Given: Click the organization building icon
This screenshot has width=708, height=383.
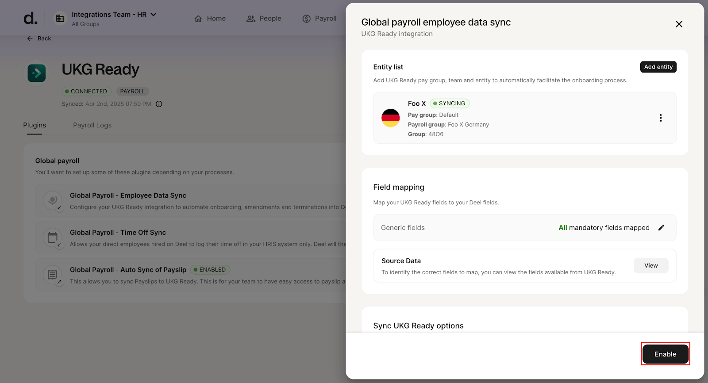Looking at the screenshot, I should pyautogui.click(x=60, y=18).
